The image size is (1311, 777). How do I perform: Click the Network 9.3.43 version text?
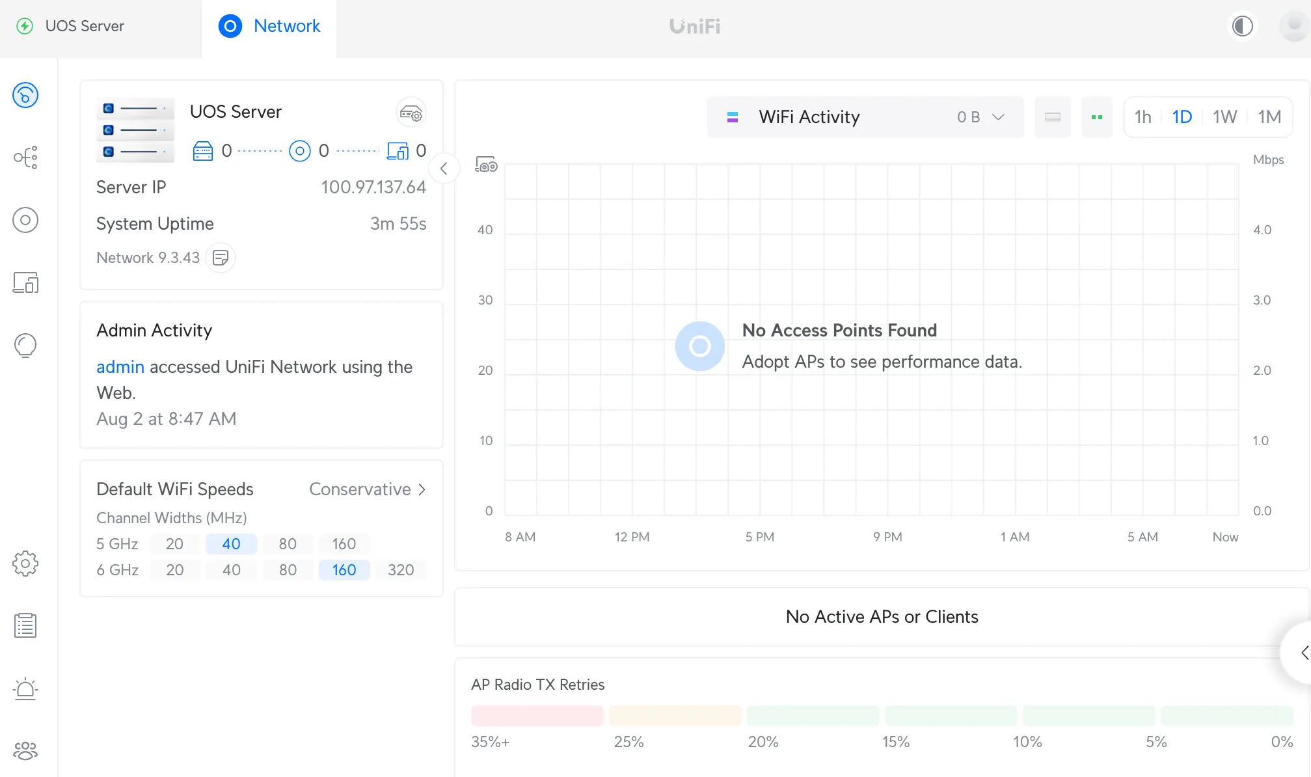click(x=148, y=258)
